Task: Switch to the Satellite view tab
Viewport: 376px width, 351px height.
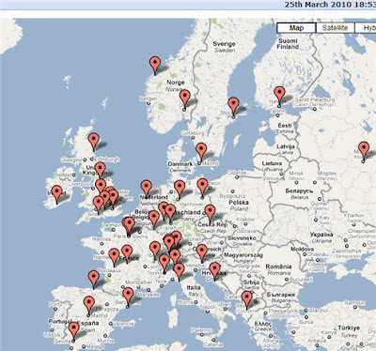Action: click(x=335, y=28)
